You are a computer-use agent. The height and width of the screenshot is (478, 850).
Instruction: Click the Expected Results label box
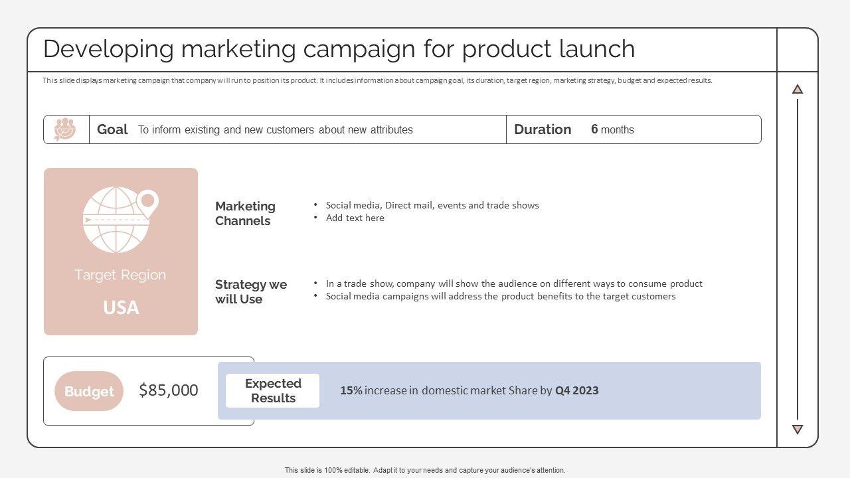tap(273, 391)
